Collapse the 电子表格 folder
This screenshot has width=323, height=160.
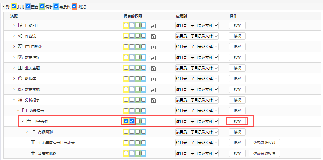23,121
